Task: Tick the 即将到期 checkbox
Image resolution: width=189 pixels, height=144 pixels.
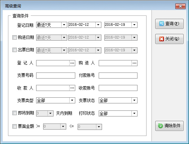Action: (14, 113)
